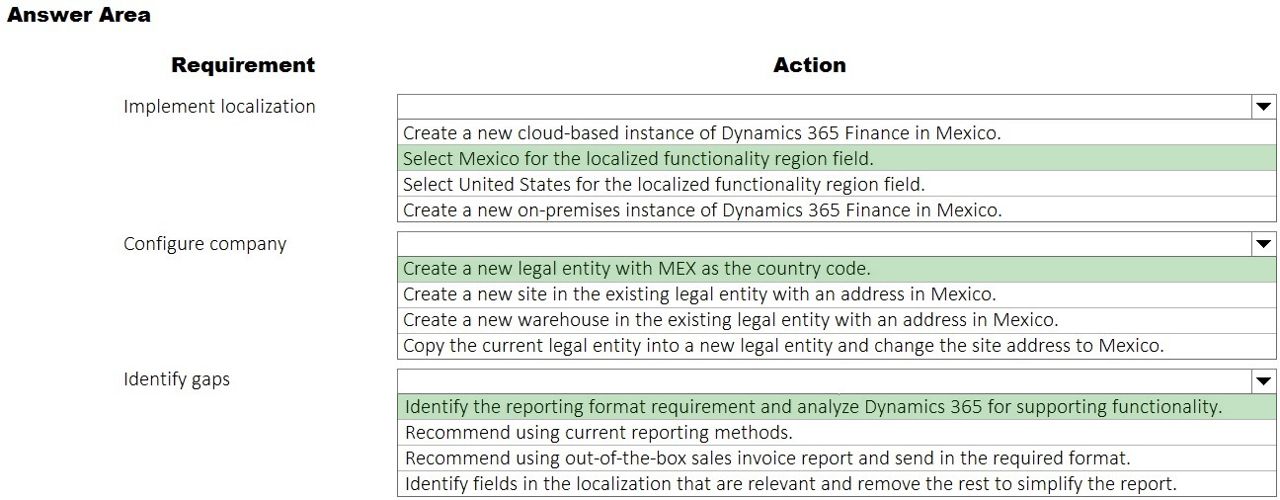
Task: Select 'Create a new cloud-based instance' option
Action: pos(837,132)
